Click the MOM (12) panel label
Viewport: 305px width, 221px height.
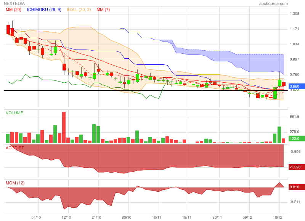15,183
